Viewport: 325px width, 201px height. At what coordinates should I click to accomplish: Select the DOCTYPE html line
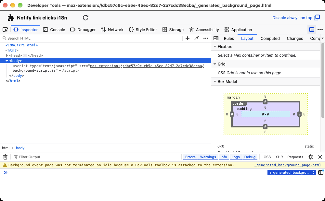(21, 45)
